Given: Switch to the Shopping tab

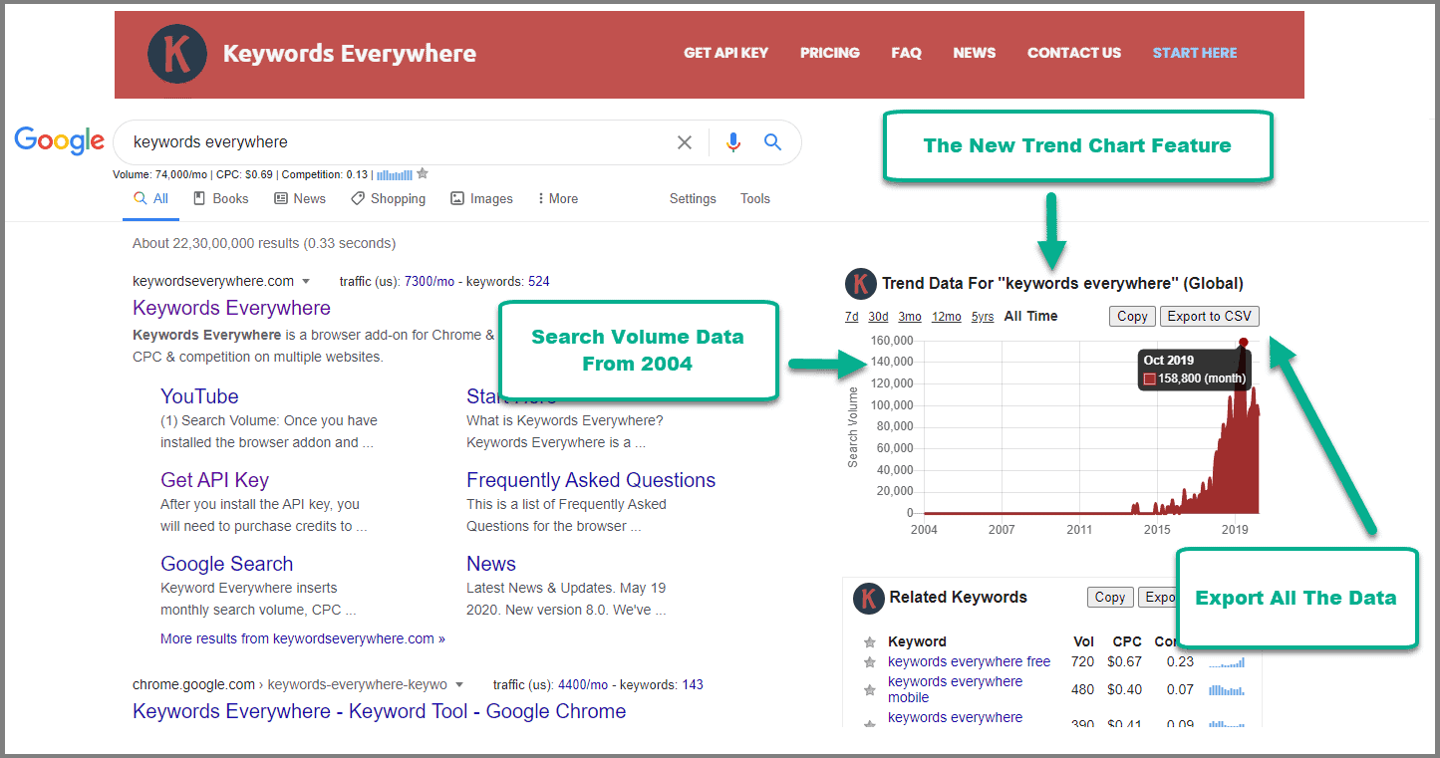Looking at the screenshot, I should 388,199.
